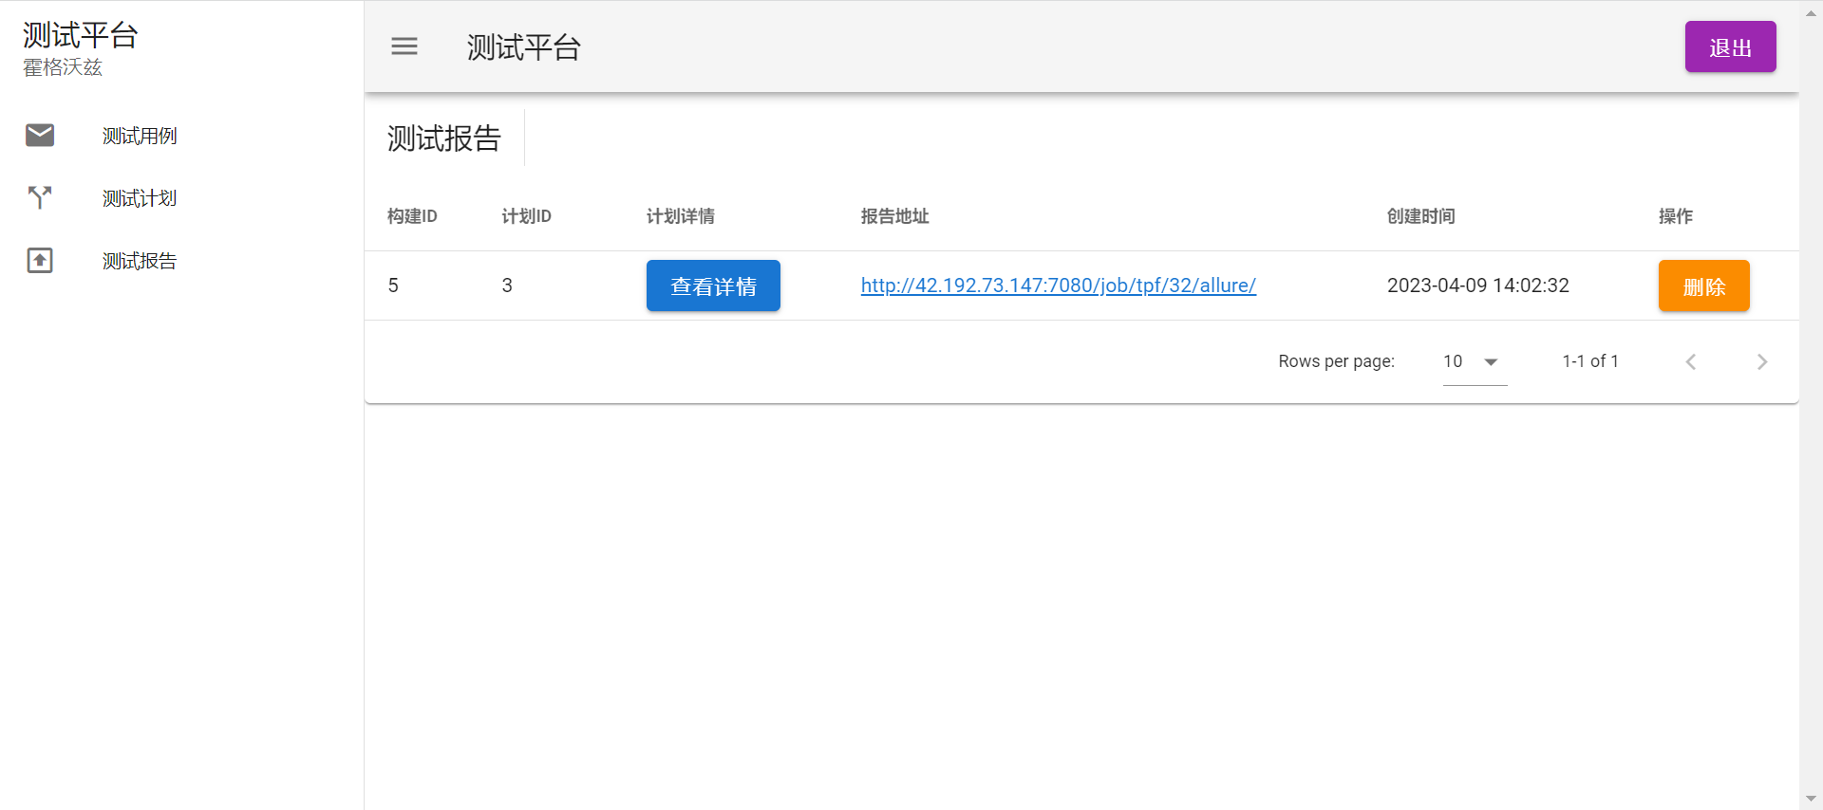Click the upload icon for 测试报告

click(40, 260)
